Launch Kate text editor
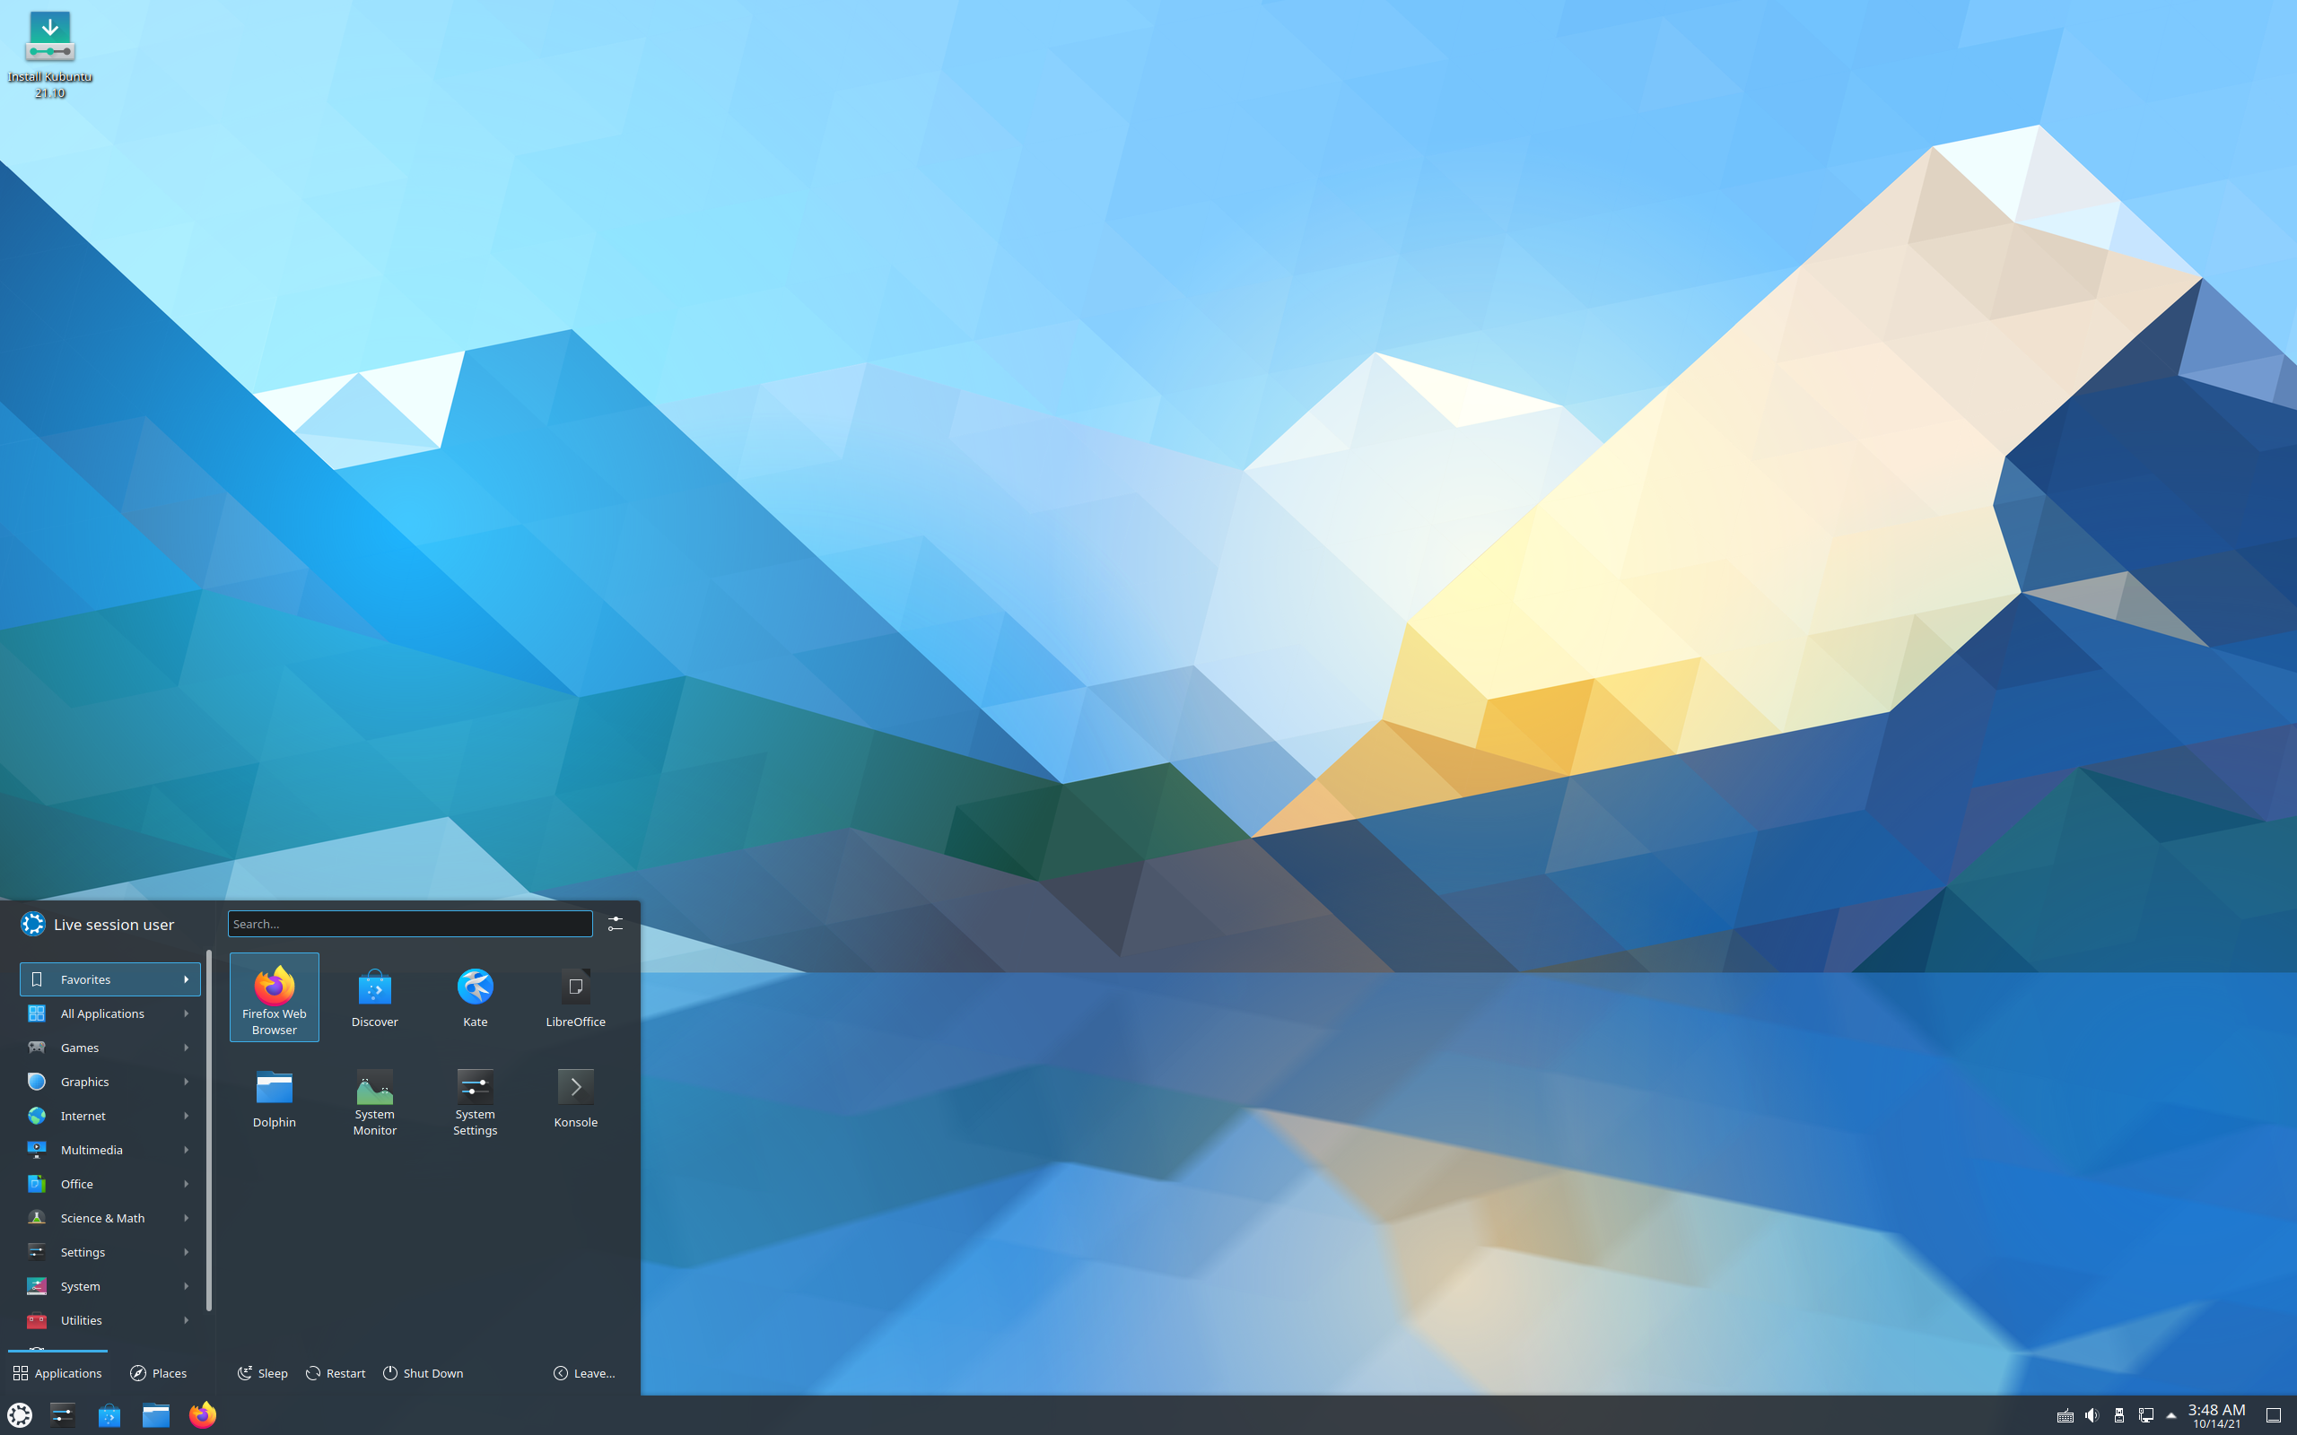This screenshot has height=1435, width=2297. [x=476, y=997]
